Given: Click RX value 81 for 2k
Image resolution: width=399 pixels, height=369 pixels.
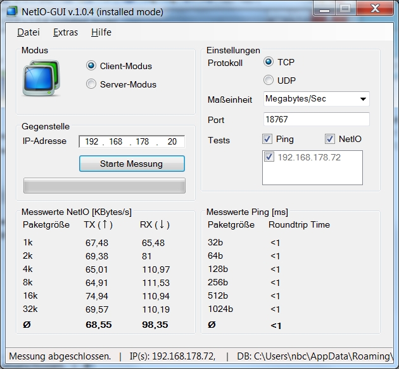Looking at the screenshot, I should point(146,256).
